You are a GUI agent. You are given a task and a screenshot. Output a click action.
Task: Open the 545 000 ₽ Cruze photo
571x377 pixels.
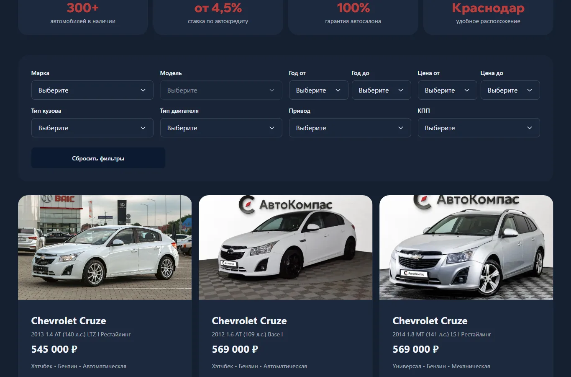pos(105,248)
